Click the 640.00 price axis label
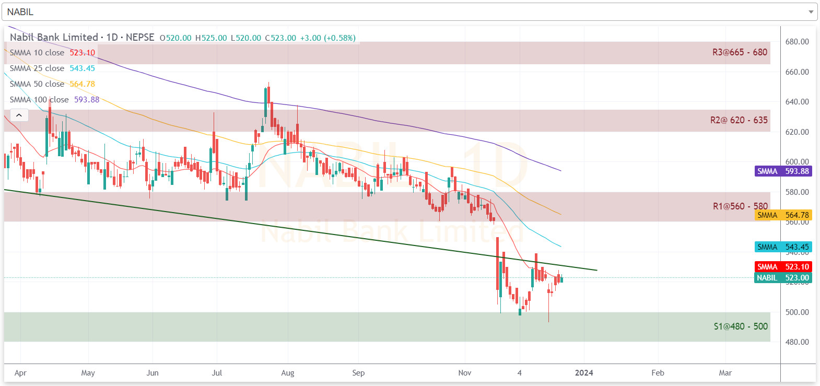This screenshot has height=386, width=820. 797,102
